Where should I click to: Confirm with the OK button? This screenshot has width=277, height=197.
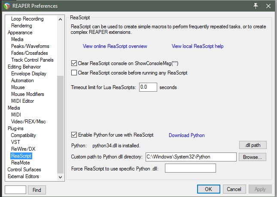tap(208, 189)
